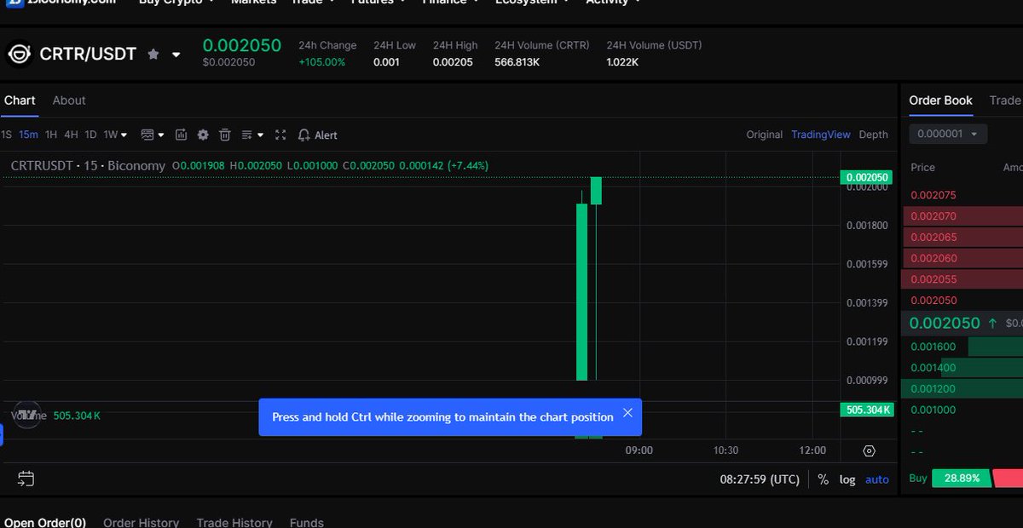This screenshot has width=1023, height=528.
Task: Click the 0.002055 ask price row
Action: 933,279
